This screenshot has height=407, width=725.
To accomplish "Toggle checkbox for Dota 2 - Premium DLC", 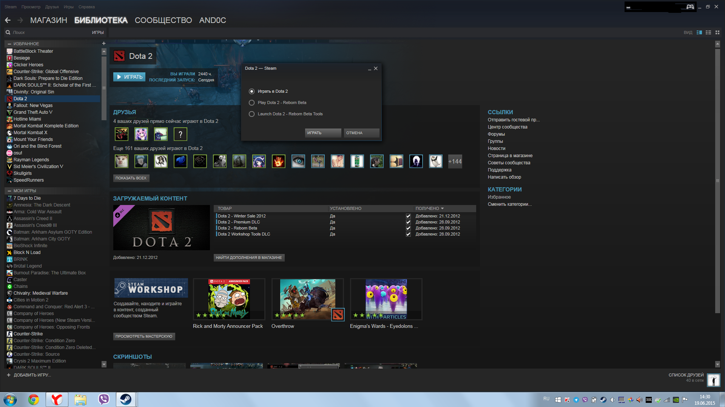I will 408,222.
